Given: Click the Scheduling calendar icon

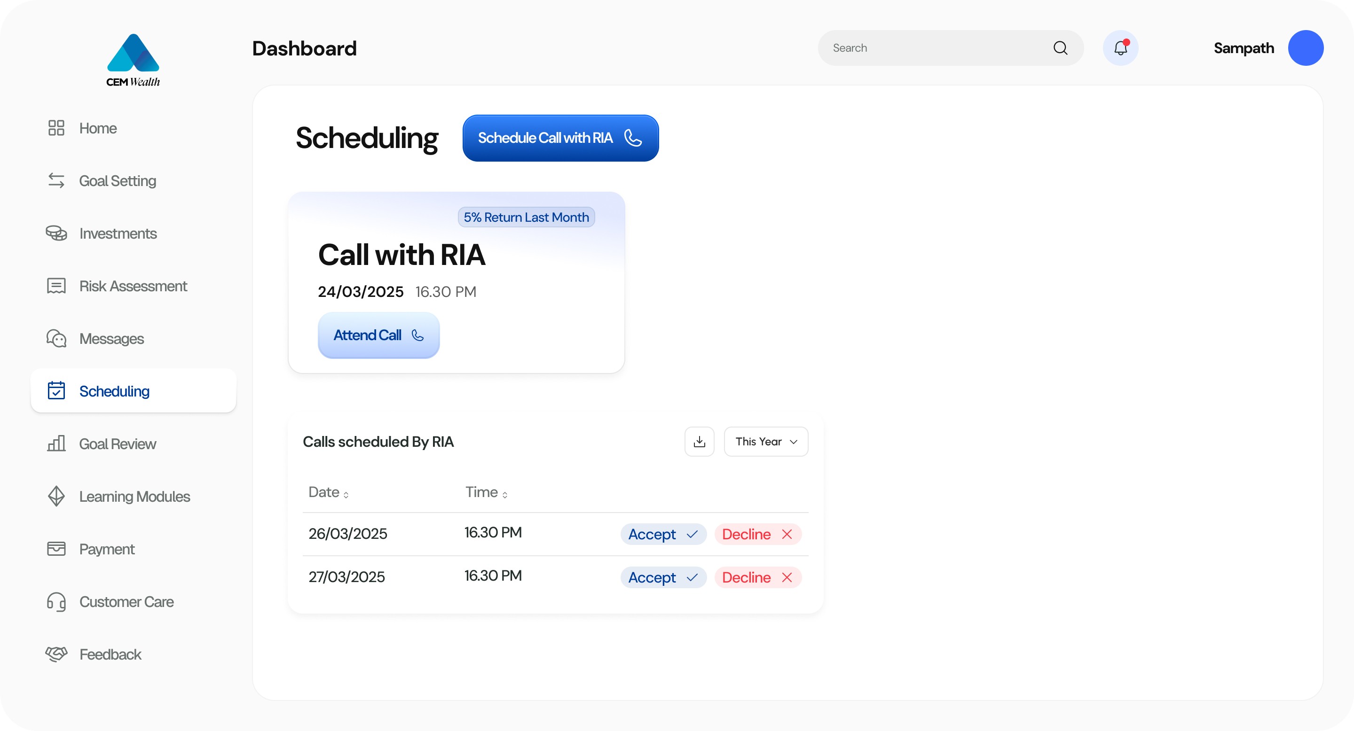Looking at the screenshot, I should (x=56, y=391).
